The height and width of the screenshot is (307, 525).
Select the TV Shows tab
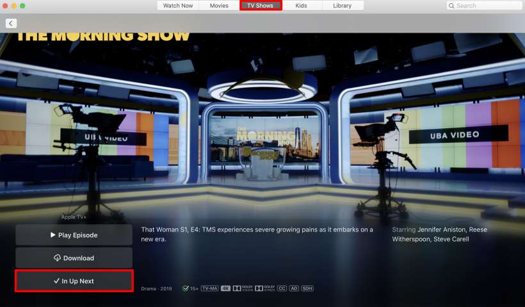(261, 5)
